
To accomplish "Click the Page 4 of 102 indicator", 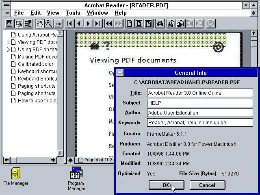I will point(95,160).
